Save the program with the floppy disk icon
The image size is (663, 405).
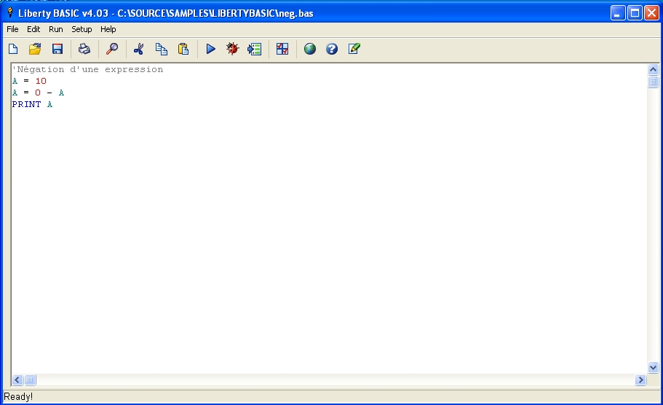pos(57,49)
